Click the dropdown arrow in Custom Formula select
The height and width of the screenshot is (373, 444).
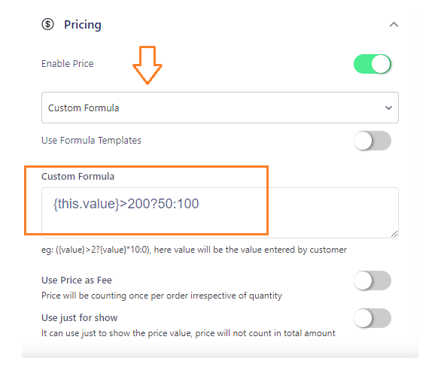click(x=388, y=108)
